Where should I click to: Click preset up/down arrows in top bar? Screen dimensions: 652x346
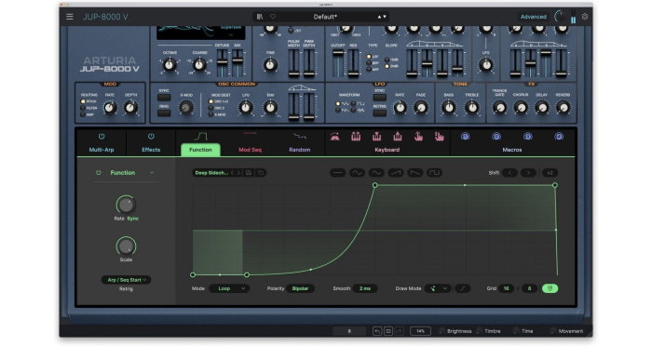pos(382,17)
